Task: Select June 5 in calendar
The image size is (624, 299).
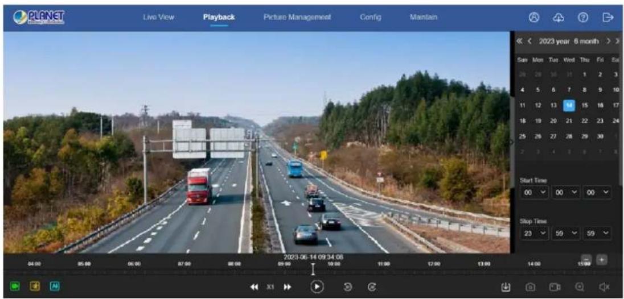Action: click(538, 90)
